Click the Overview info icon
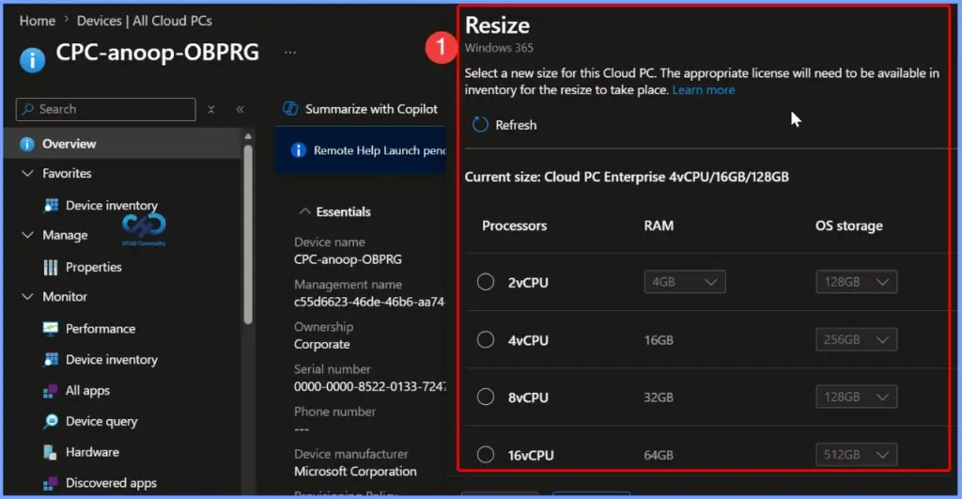The height and width of the screenshot is (499, 962). (27, 144)
